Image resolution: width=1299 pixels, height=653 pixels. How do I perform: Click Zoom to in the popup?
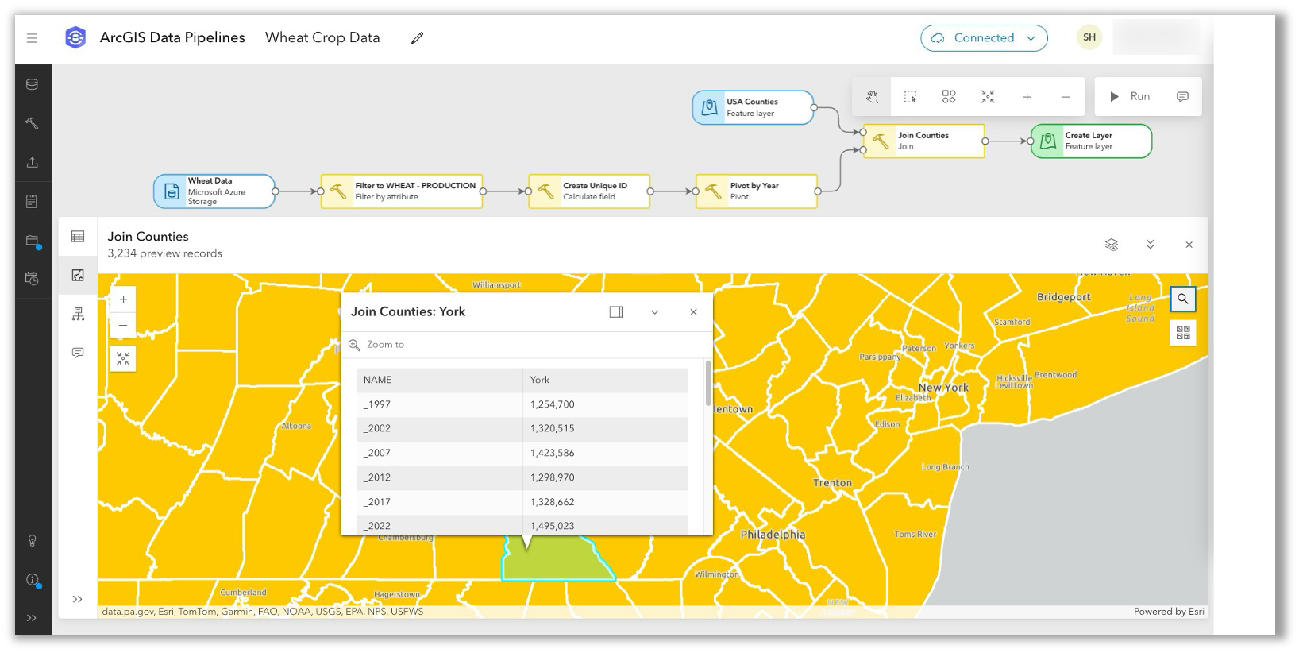click(x=377, y=345)
